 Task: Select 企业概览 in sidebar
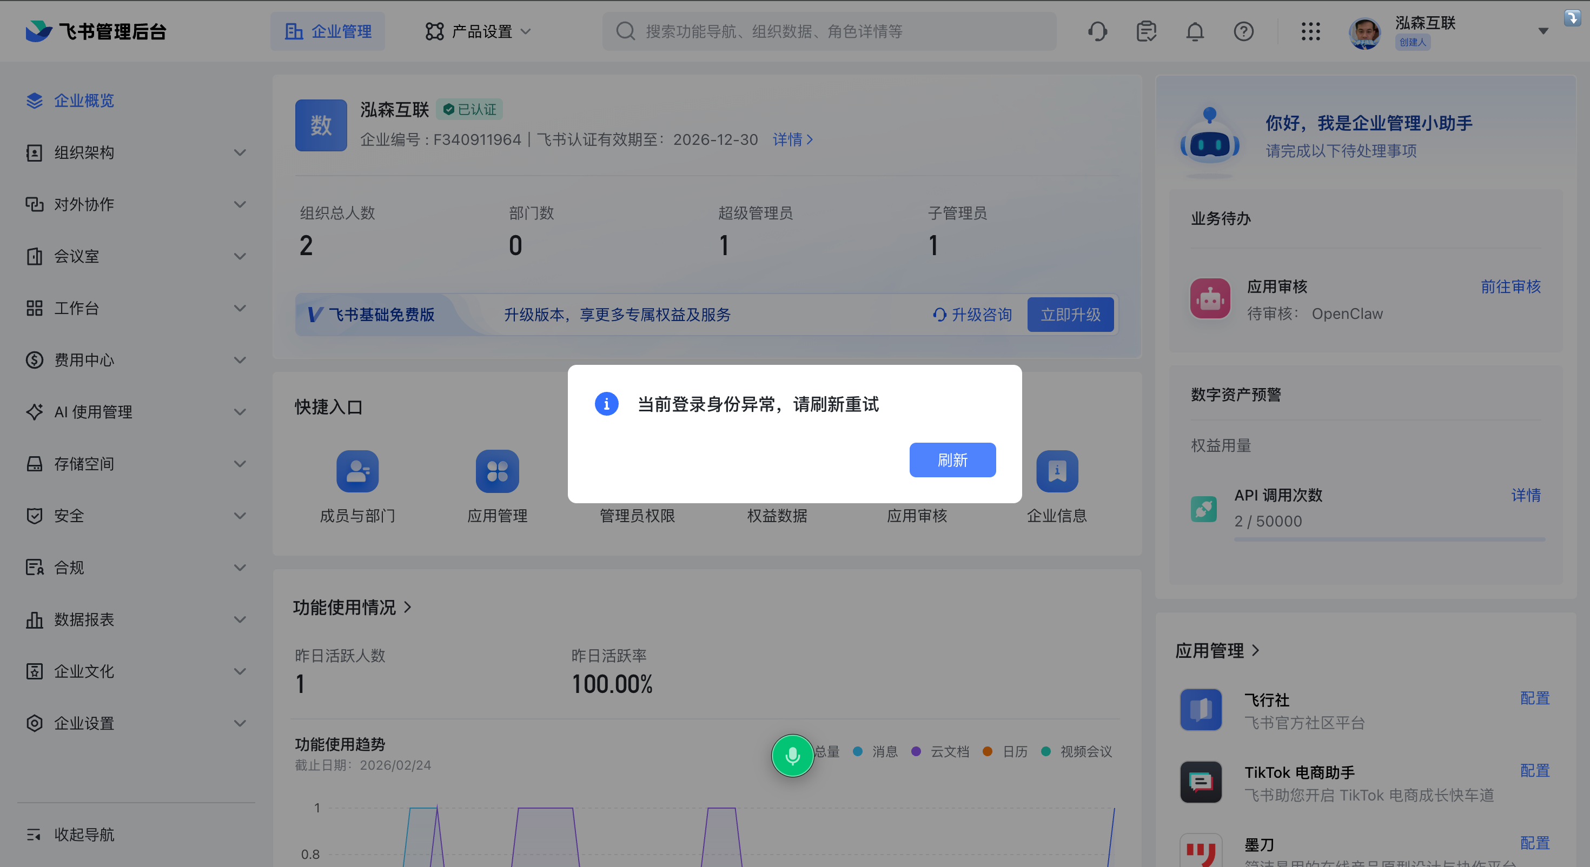(x=84, y=101)
